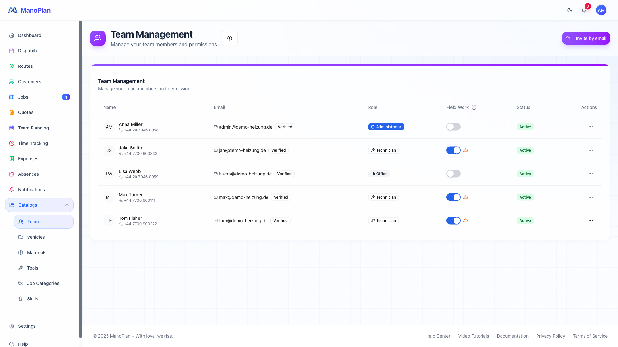Screen dimensions: 618x347
Task: Enable Field Work toggle for Lisa Webb
Action: (x=453, y=174)
